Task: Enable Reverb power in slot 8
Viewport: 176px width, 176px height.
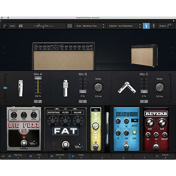Action: [x=157, y=156]
